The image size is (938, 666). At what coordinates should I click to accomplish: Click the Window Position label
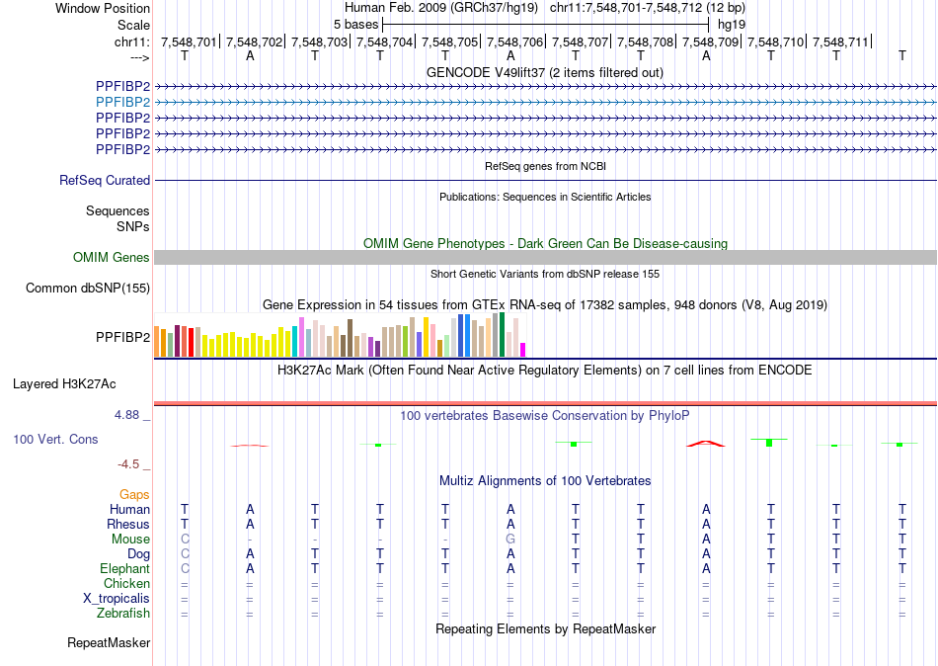point(103,8)
